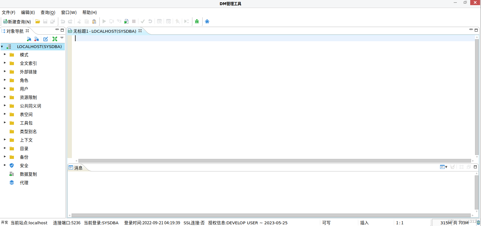Click the green debug bug icon
Screen dimensions: 481x226
tap(197, 21)
